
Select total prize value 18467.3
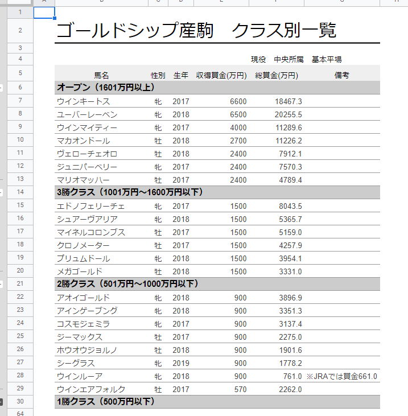pos(289,101)
